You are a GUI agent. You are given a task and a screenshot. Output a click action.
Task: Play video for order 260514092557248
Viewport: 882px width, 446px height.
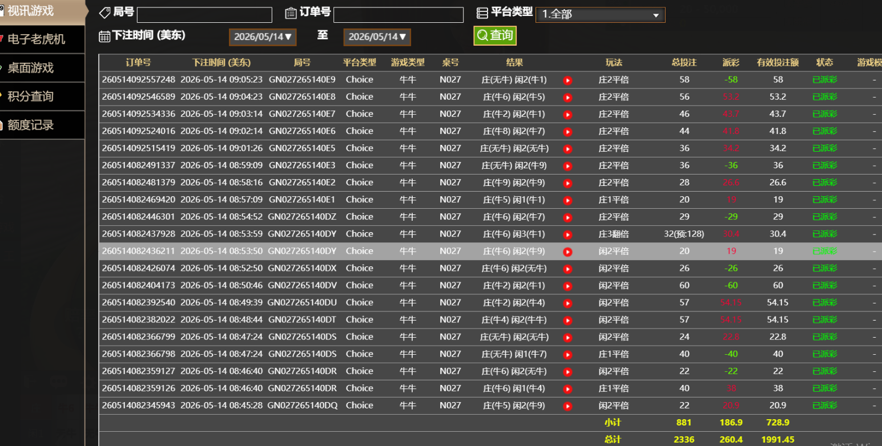[567, 80]
